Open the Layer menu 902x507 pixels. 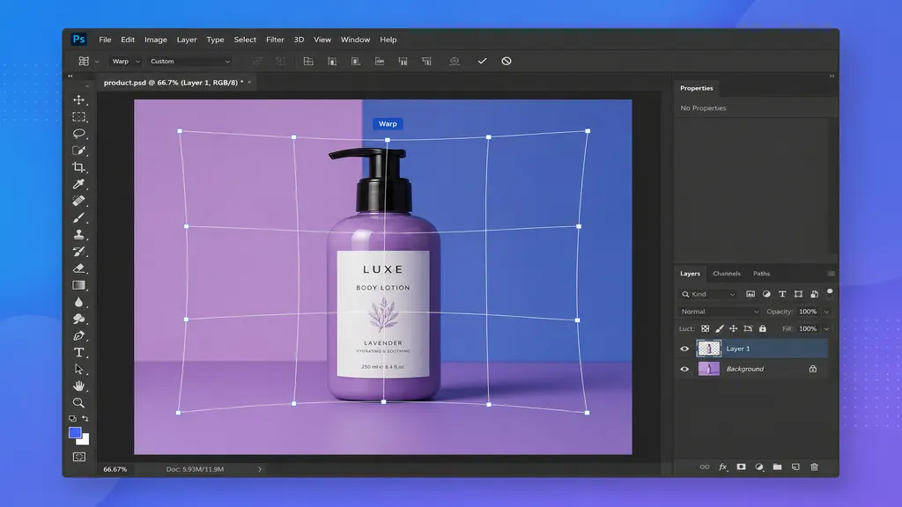(187, 40)
